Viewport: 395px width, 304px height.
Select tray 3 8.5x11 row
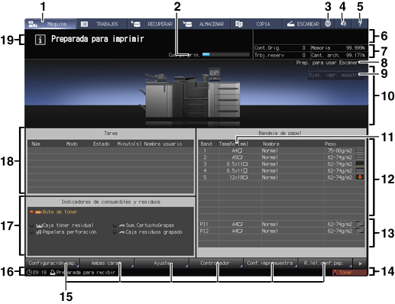[281, 163]
